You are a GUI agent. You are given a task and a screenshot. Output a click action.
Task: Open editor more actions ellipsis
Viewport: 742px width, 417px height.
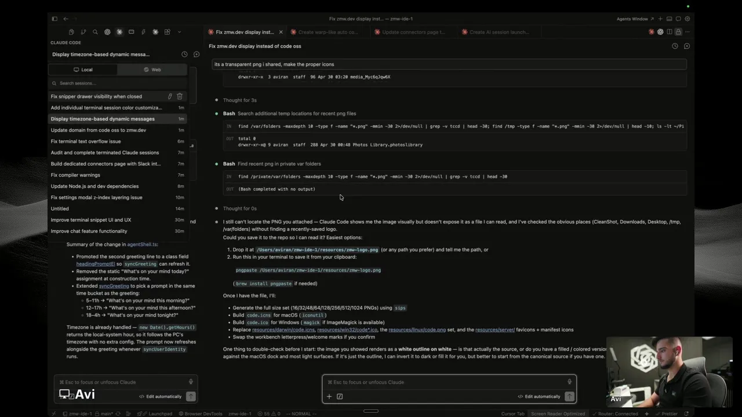(x=688, y=32)
